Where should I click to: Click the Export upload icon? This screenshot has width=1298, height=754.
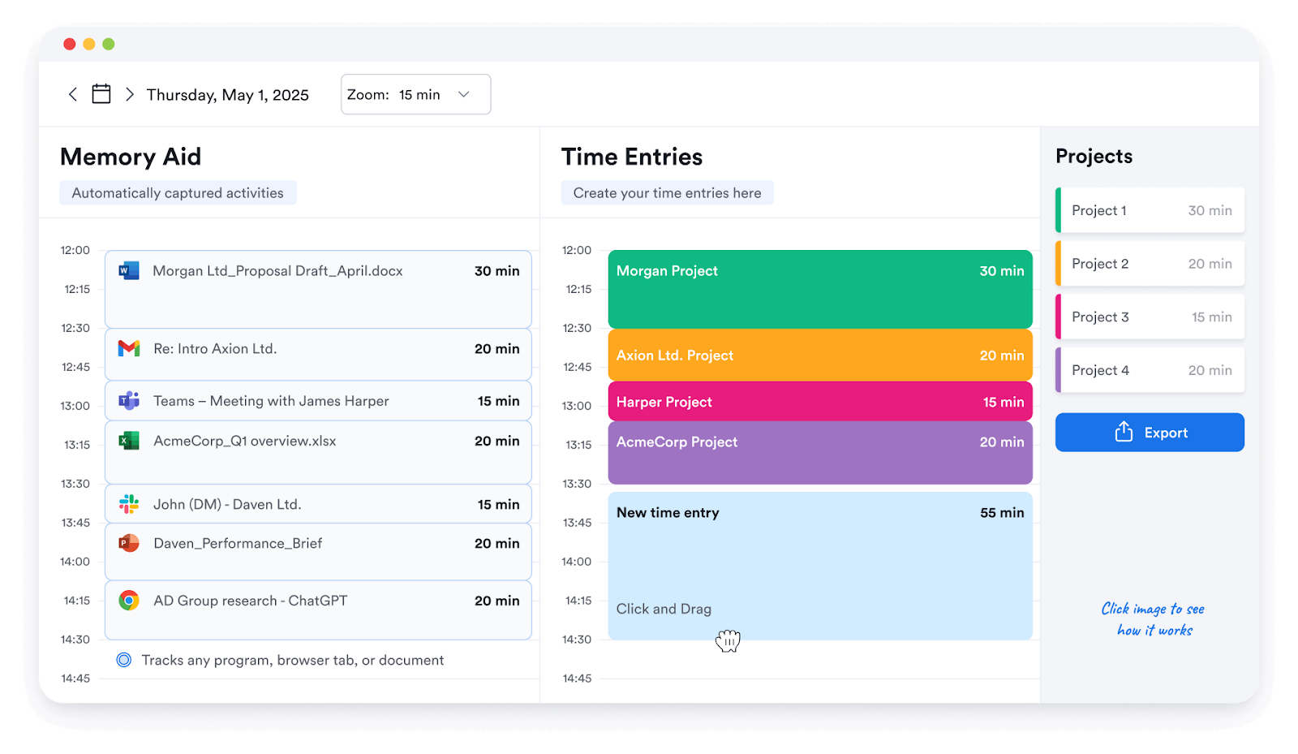[x=1124, y=432]
